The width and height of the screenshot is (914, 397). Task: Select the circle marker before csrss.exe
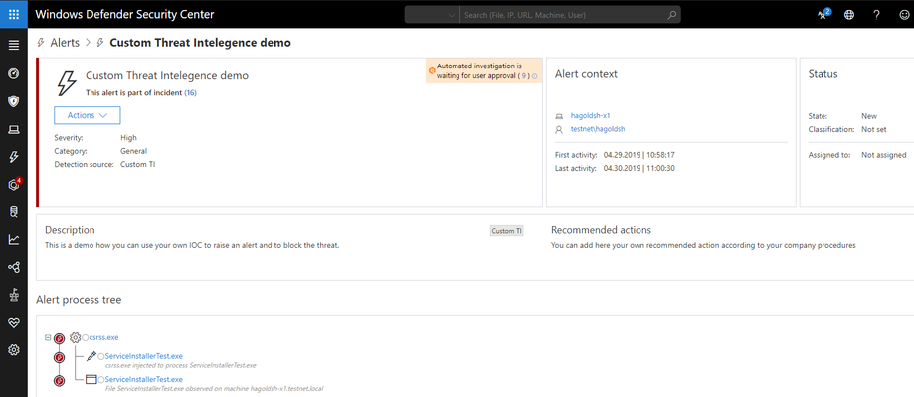[86, 337]
